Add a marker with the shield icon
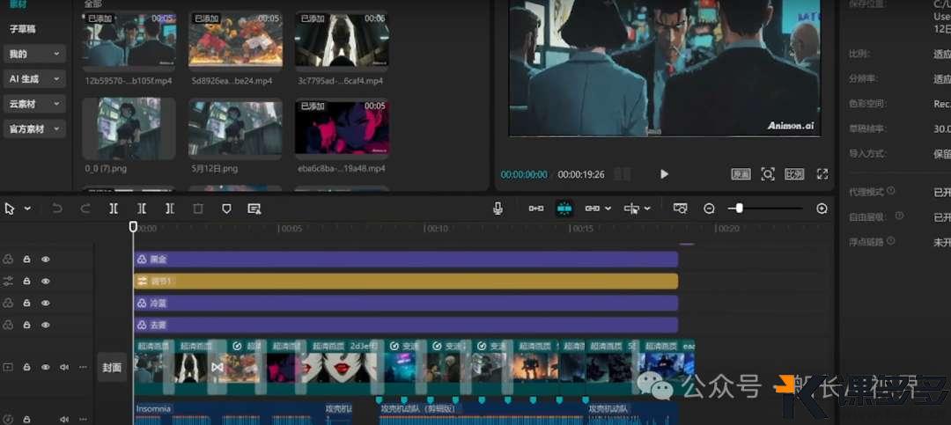 pos(226,209)
